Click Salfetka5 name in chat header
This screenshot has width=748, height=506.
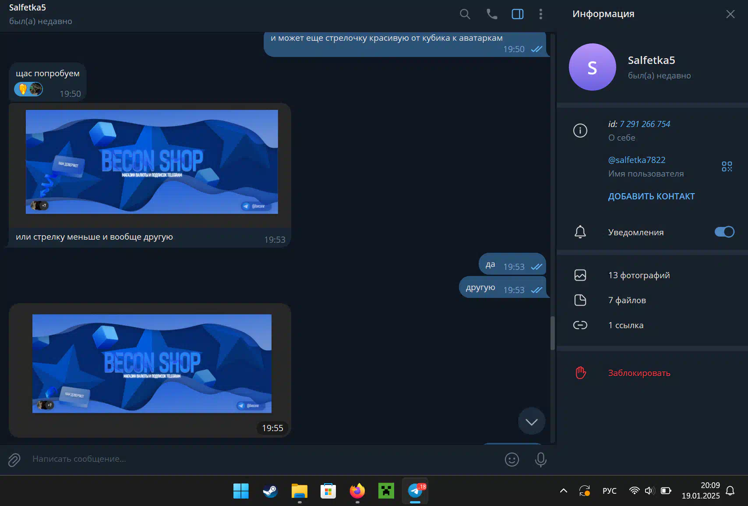[28, 7]
